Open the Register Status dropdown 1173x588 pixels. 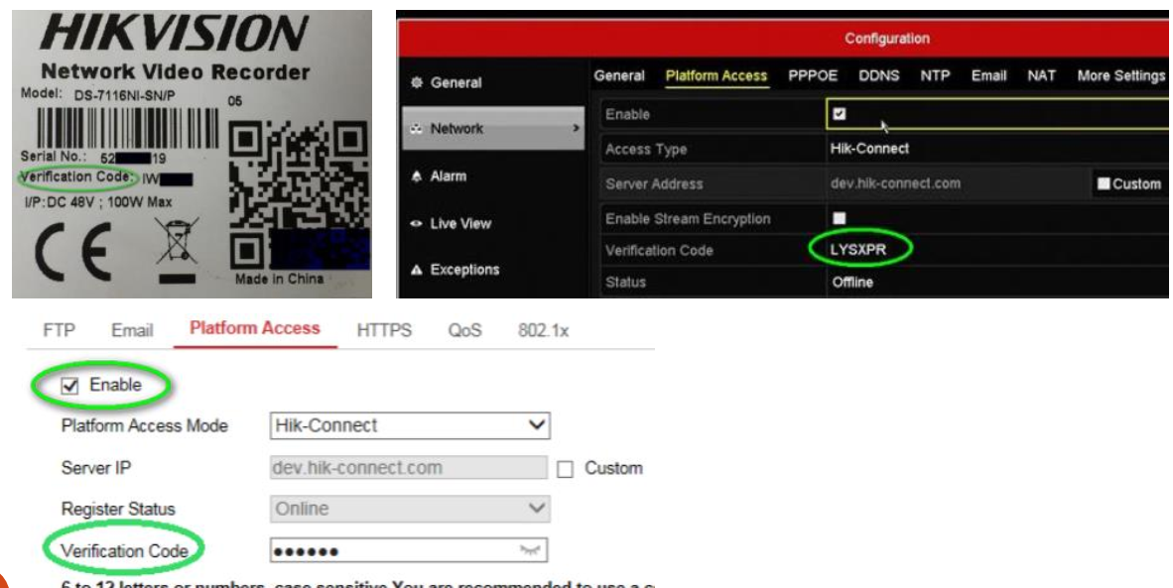pyautogui.click(x=409, y=509)
